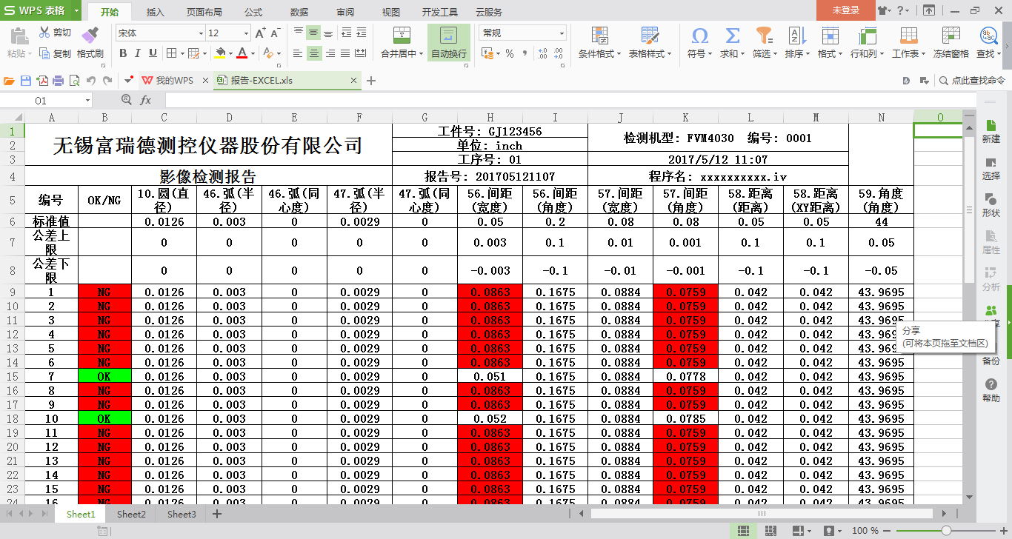This screenshot has width=1012, height=539.
Task: Expand the number format dropdown (常规)
Action: click(x=562, y=33)
